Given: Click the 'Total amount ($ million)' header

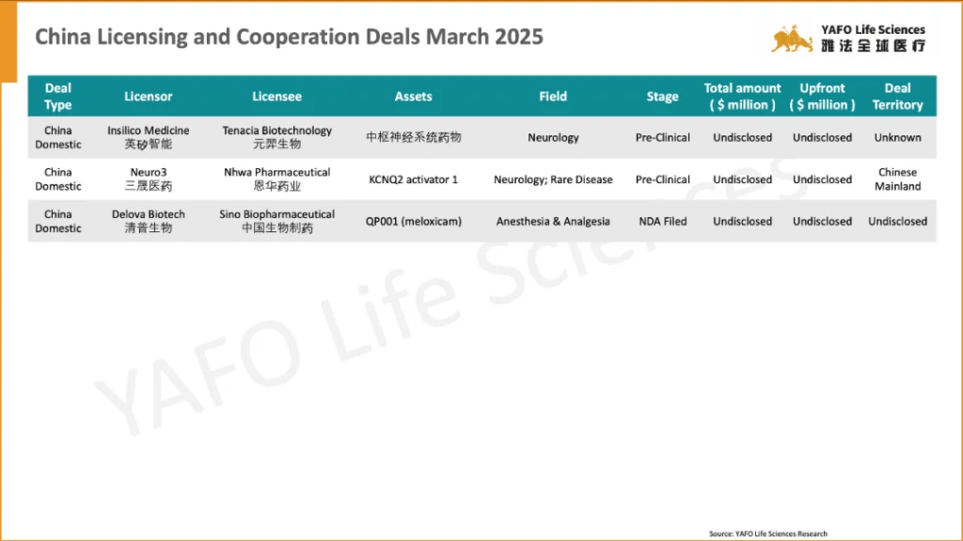Looking at the screenshot, I should (x=742, y=97).
